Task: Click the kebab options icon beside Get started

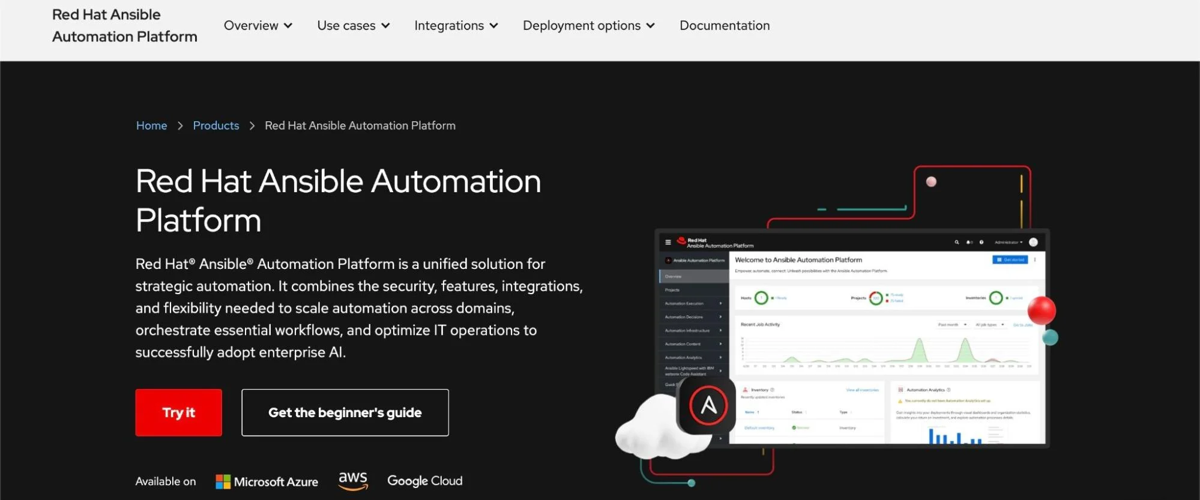Action: click(x=1035, y=260)
